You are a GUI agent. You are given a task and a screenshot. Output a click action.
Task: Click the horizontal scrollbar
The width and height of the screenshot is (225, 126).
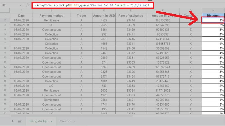point(72,115)
